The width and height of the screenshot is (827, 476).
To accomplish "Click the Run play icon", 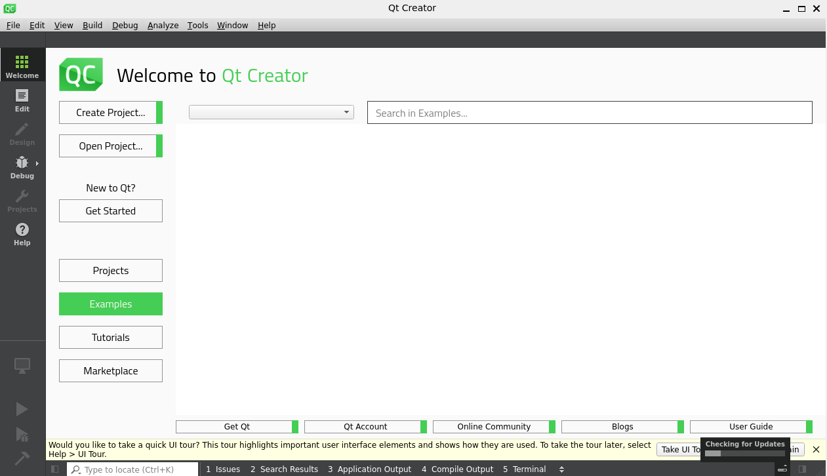I will tap(22, 409).
